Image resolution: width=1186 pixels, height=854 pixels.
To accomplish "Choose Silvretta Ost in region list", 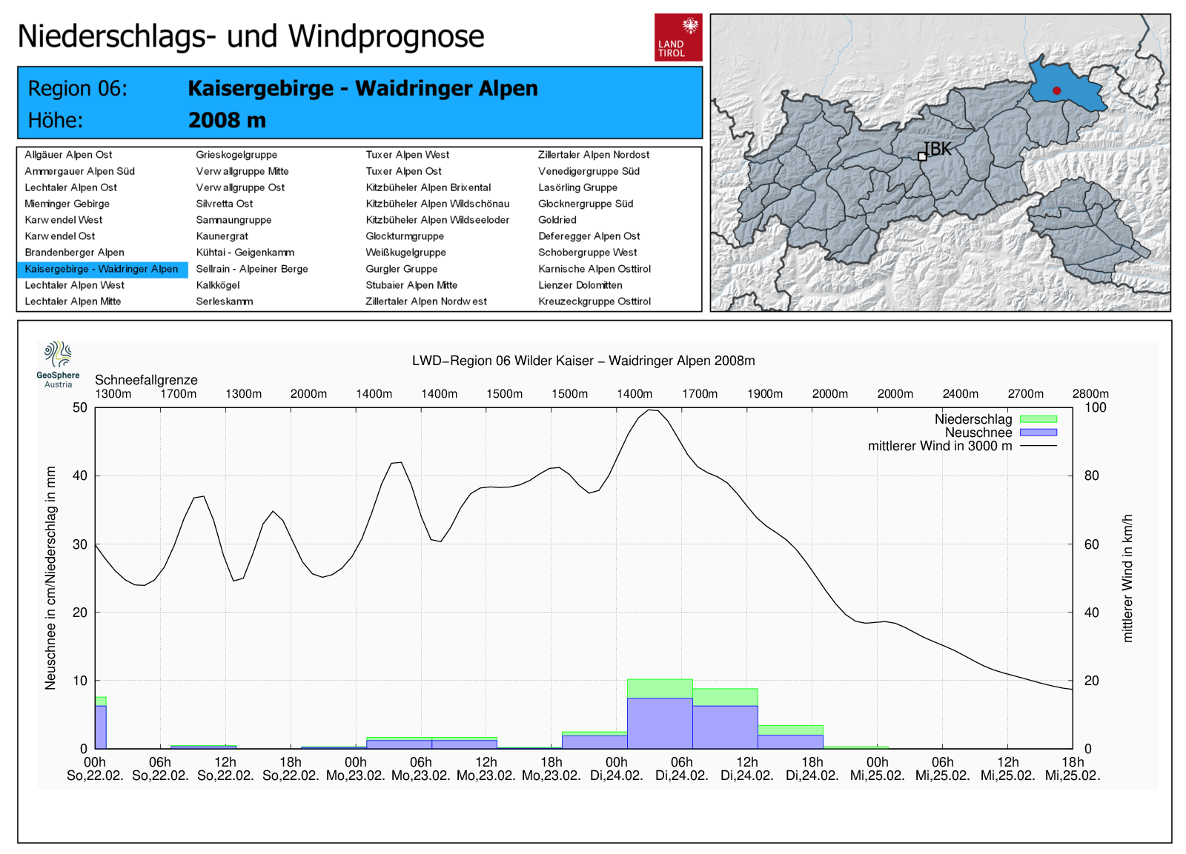I will pyautogui.click(x=224, y=204).
